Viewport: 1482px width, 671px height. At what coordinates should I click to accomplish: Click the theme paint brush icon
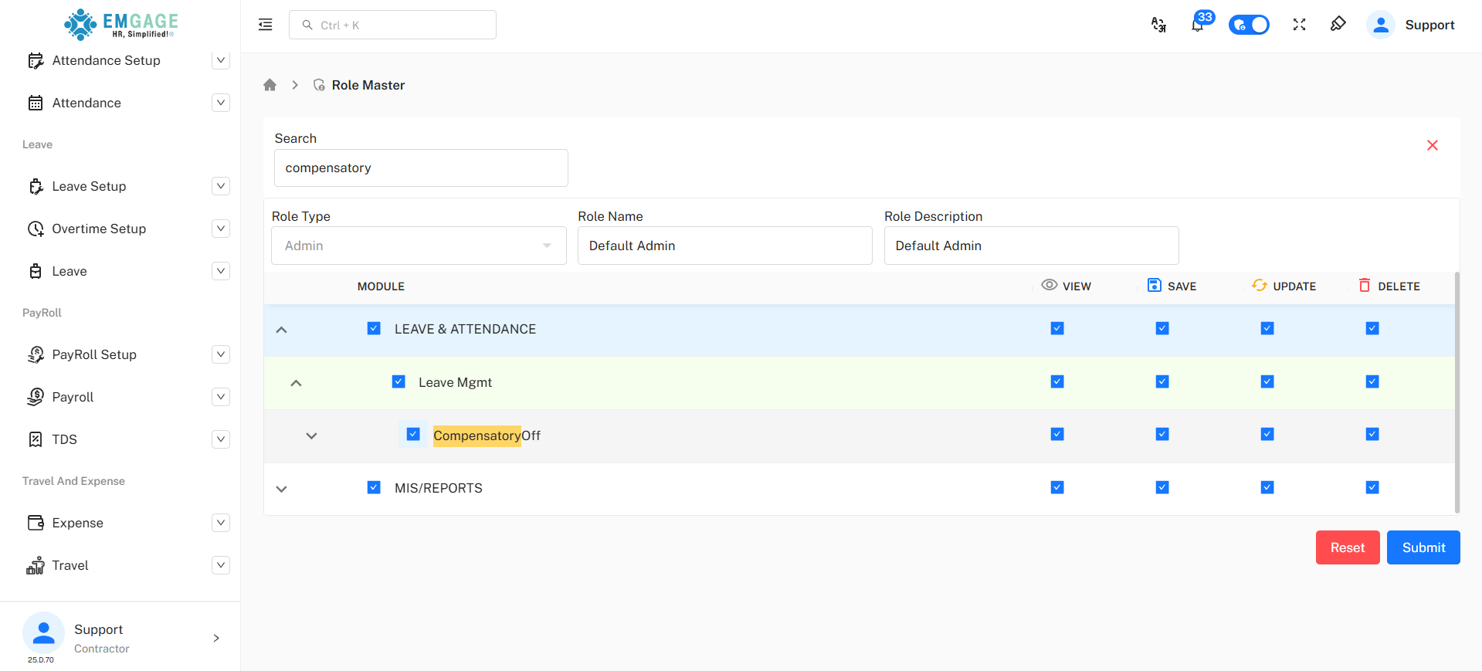tap(1338, 25)
